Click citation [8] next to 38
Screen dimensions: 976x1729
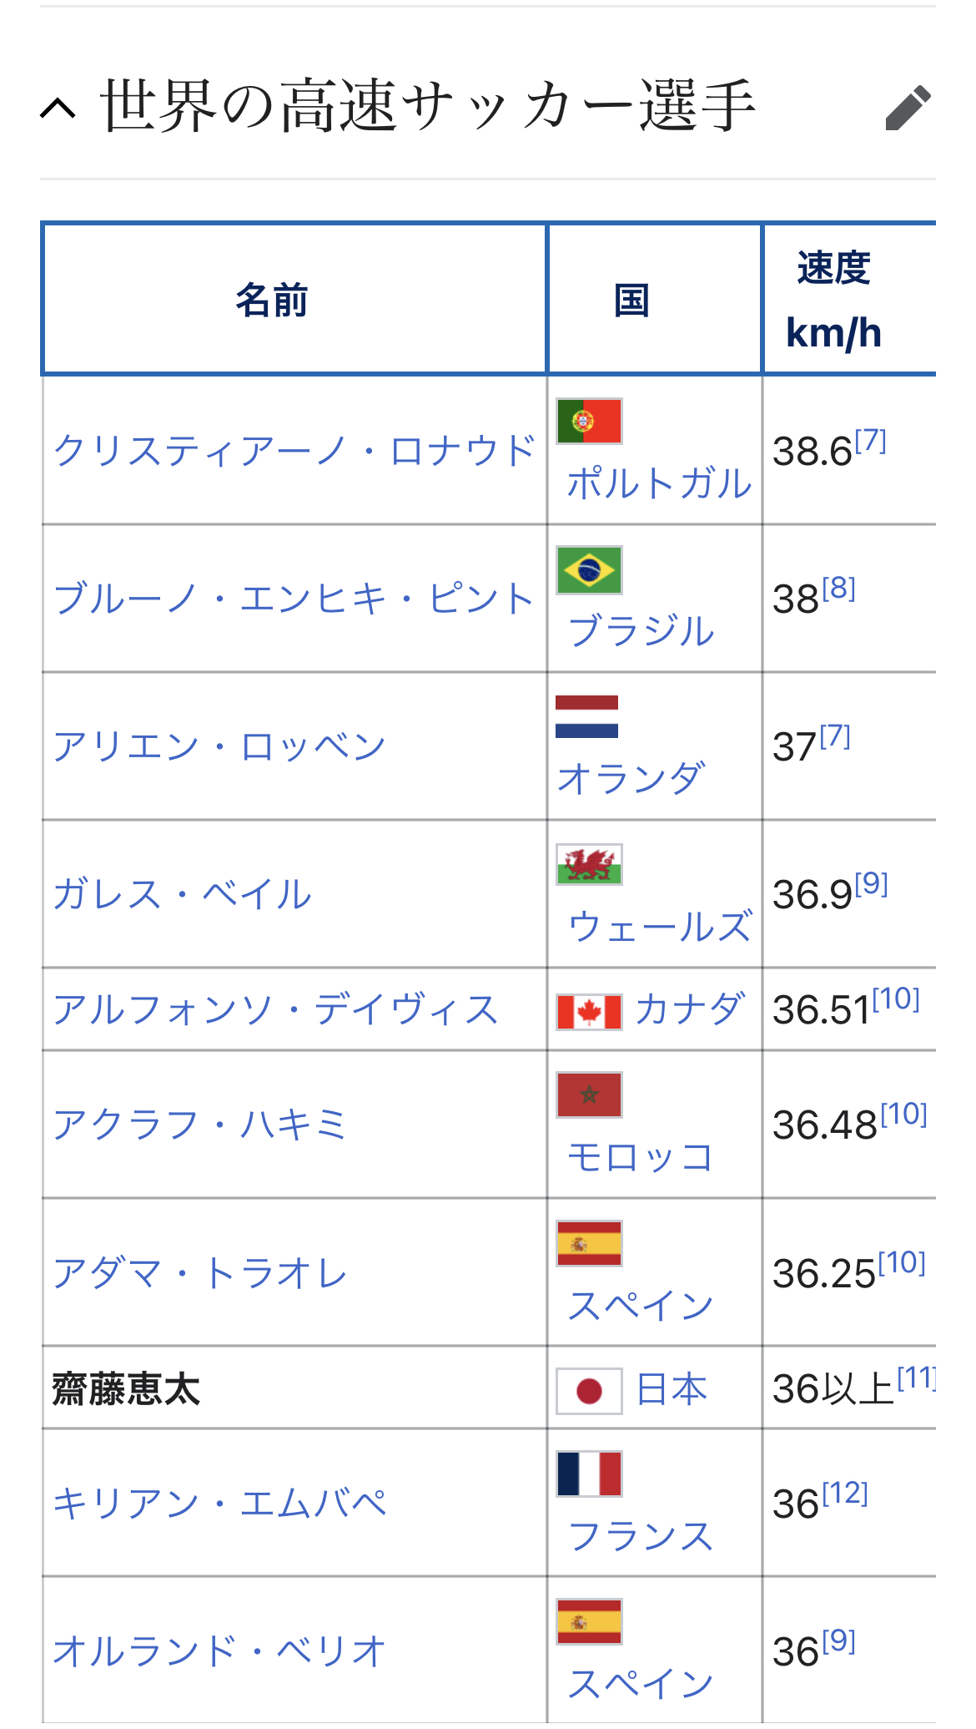click(x=838, y=589)
